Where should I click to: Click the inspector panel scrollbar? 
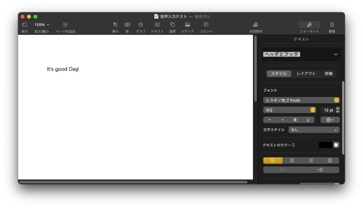point(343,118)
